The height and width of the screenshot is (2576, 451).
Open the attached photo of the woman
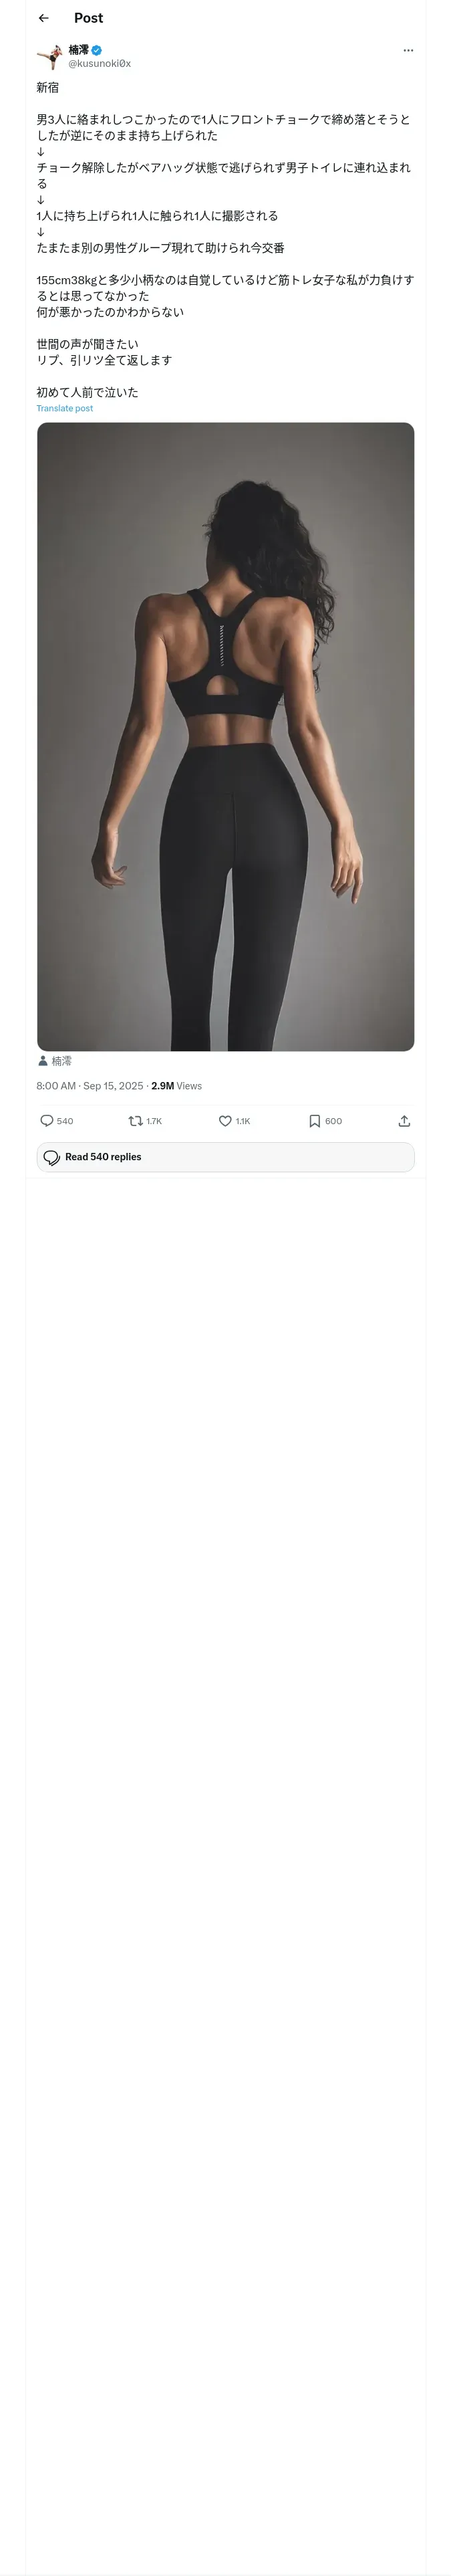(225, 736)
